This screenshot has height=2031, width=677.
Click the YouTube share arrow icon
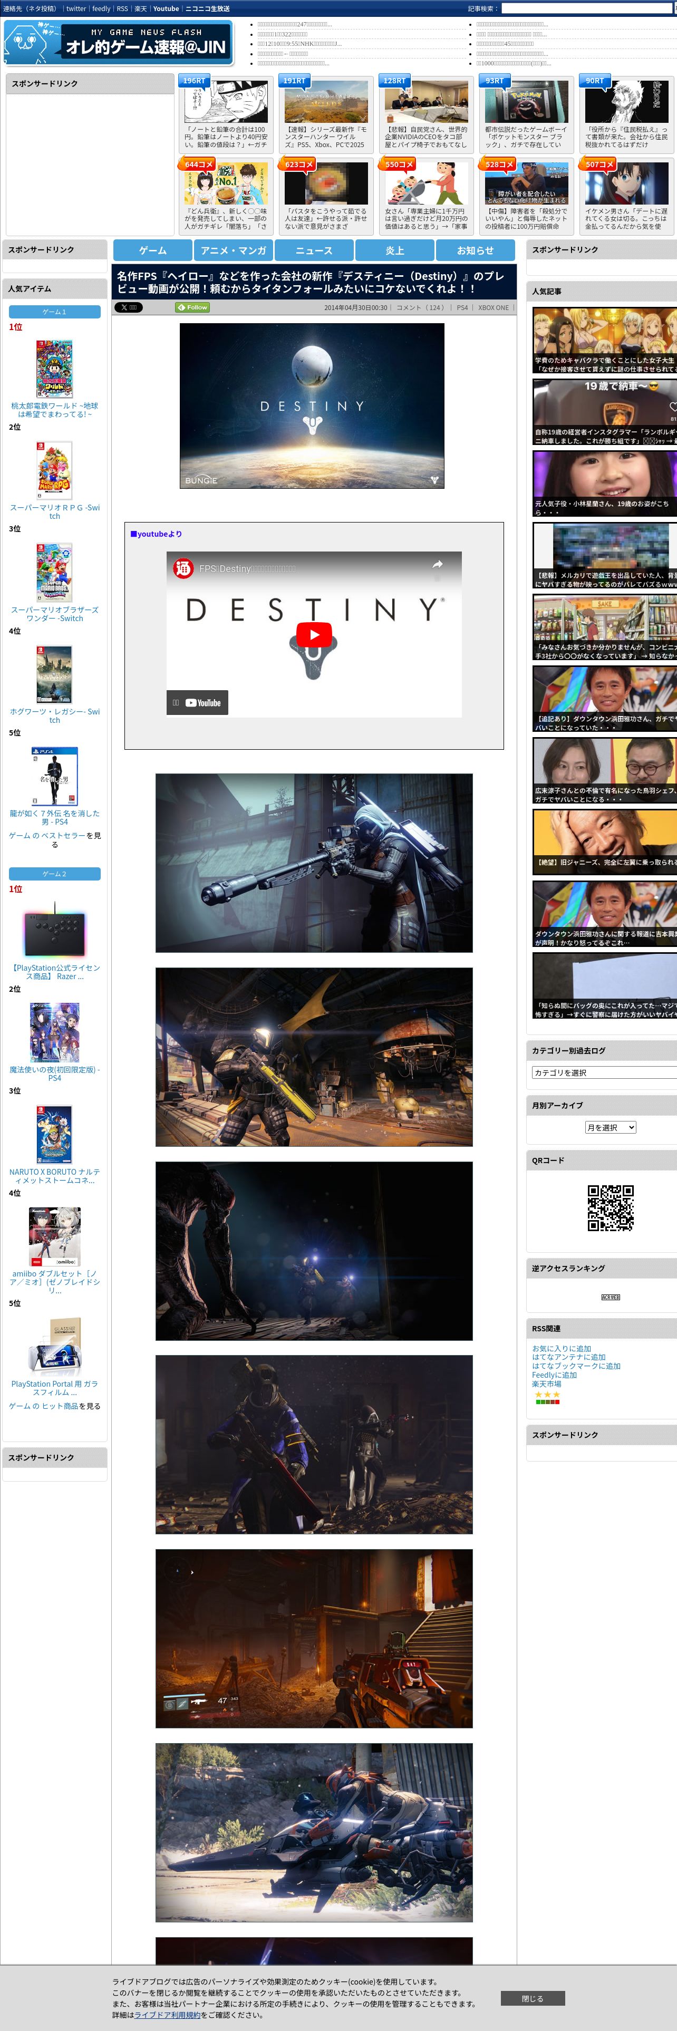coord(438,565)
